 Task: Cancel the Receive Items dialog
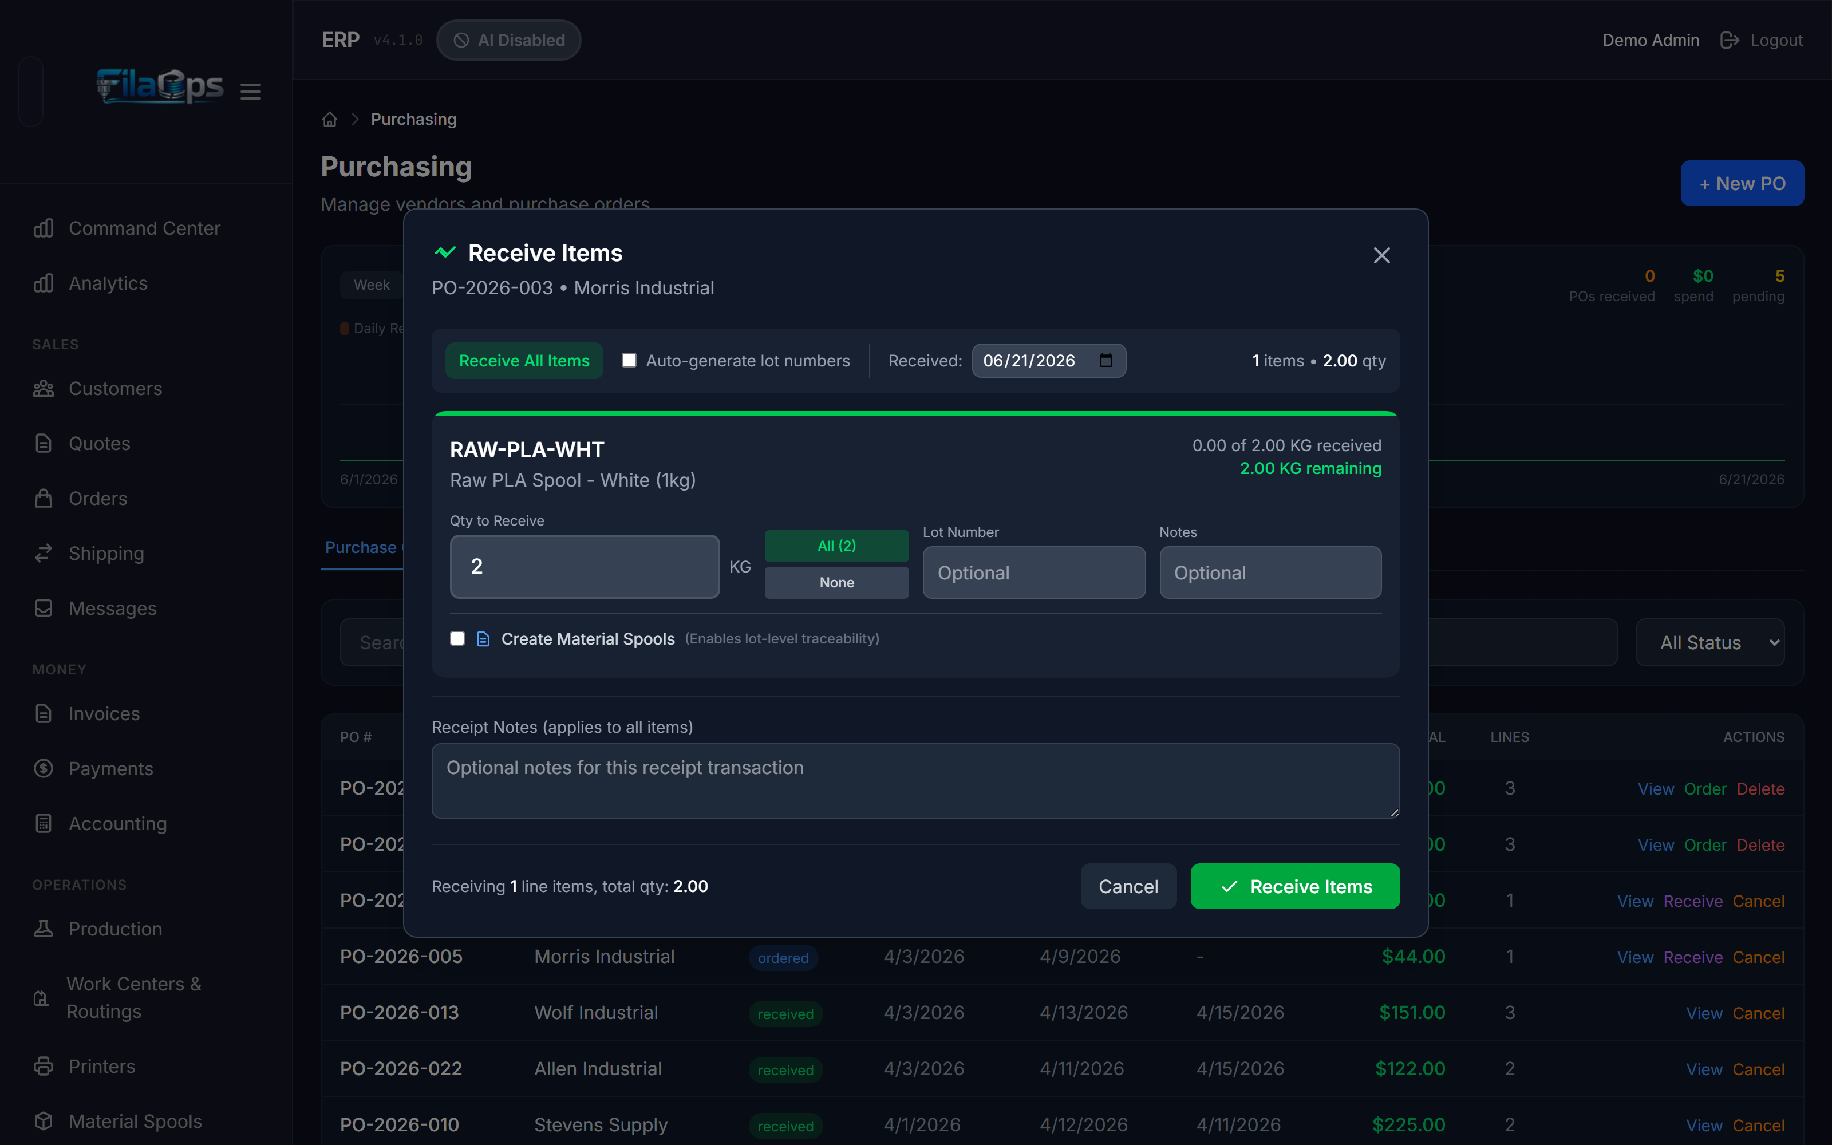[1128, 886]
